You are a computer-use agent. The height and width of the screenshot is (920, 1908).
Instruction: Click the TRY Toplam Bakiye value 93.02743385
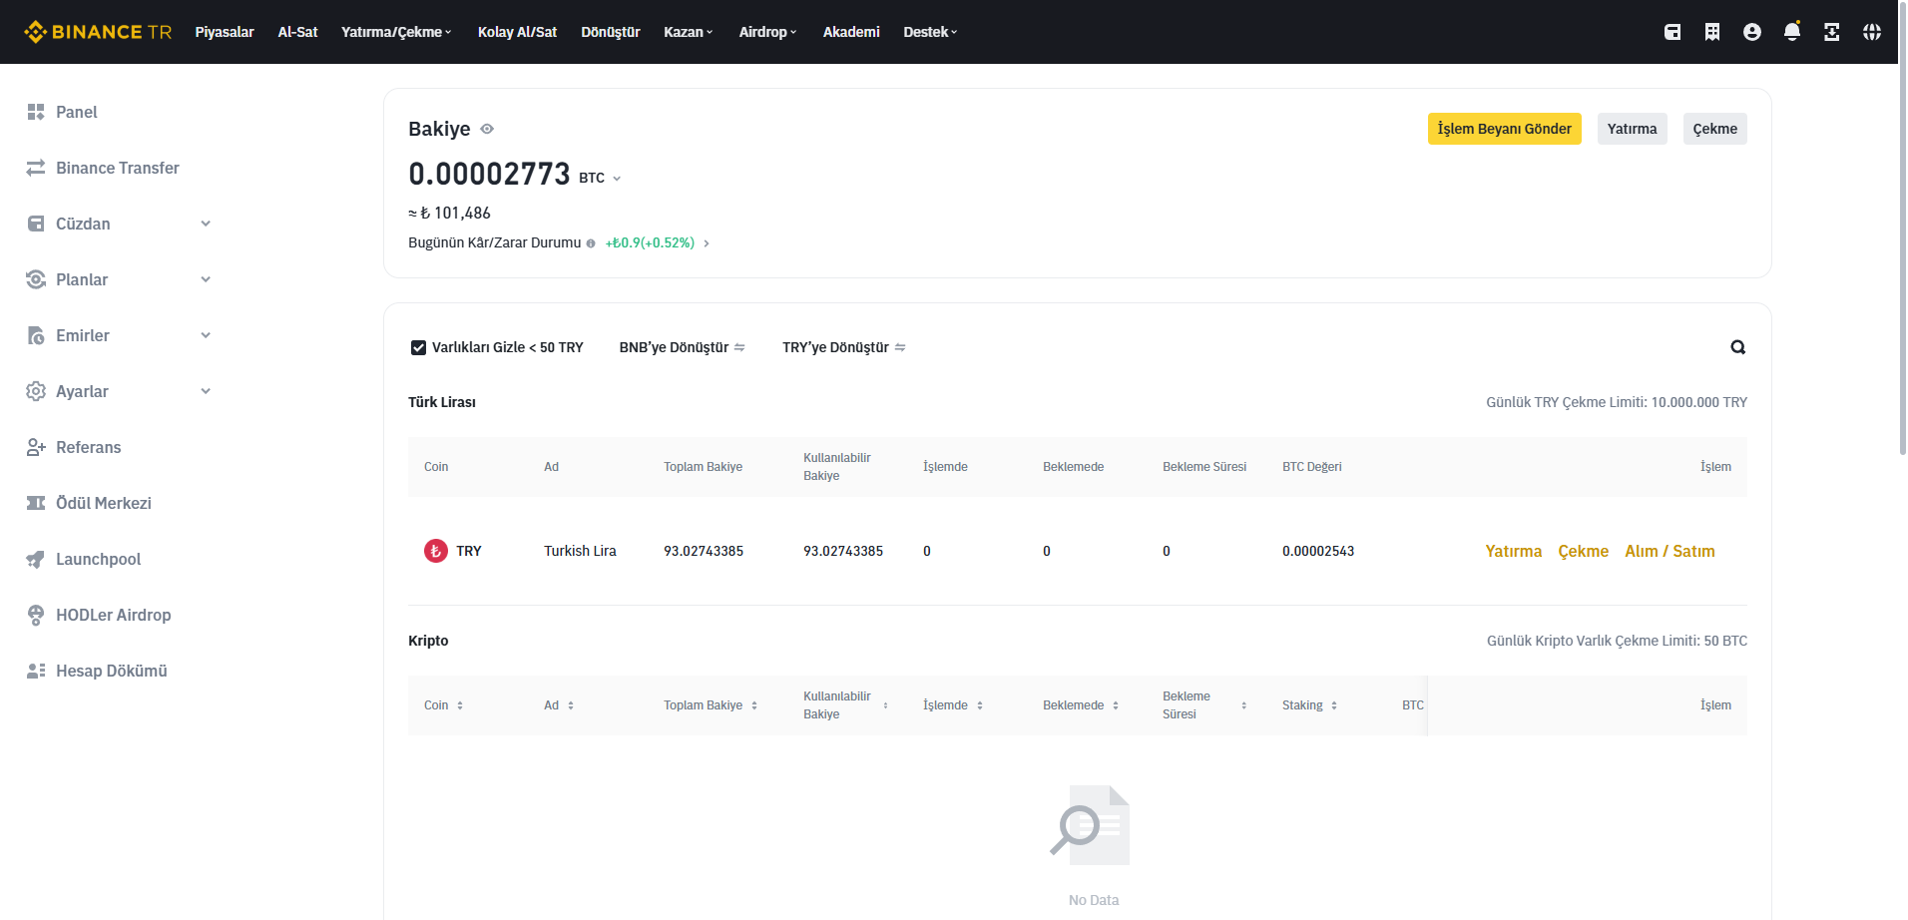(x=704, y=551)
